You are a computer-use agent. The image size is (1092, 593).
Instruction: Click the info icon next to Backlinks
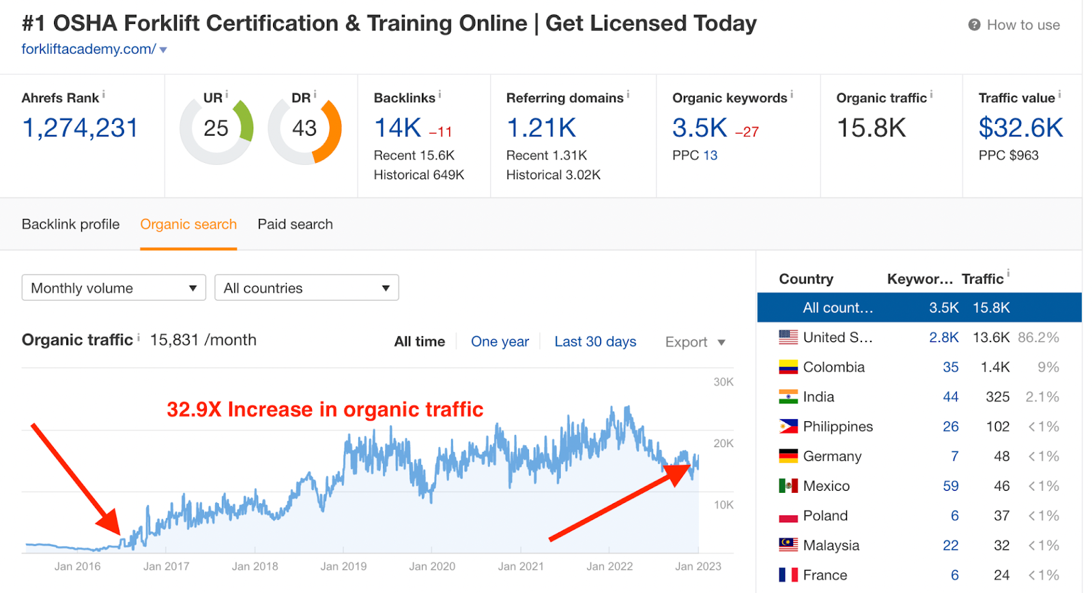440,94
